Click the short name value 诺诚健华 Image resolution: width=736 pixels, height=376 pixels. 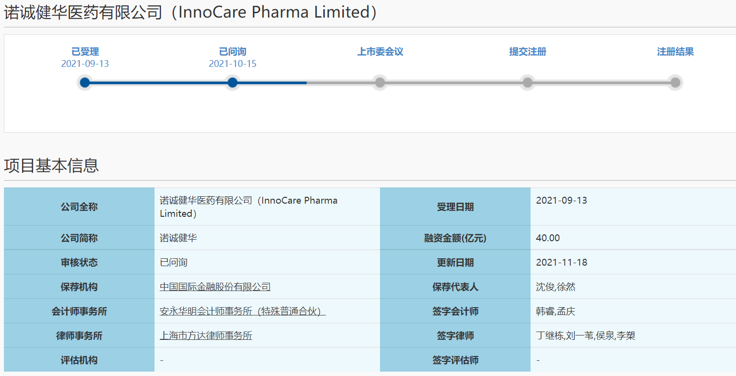click(x=178, y=238)
